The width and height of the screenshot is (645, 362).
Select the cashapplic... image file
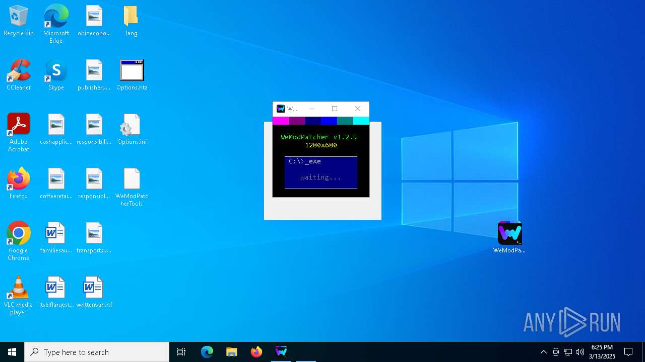[56, 130]
